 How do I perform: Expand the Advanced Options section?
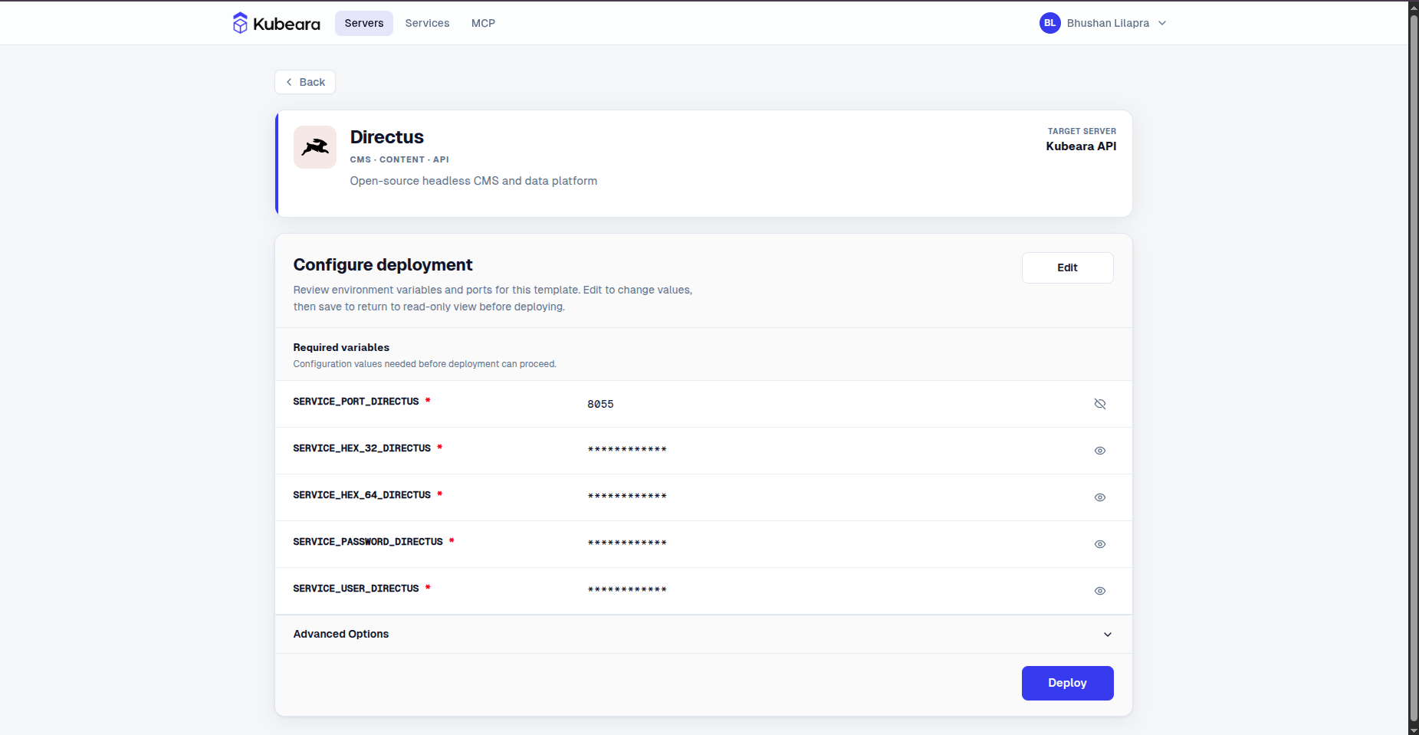703,635
